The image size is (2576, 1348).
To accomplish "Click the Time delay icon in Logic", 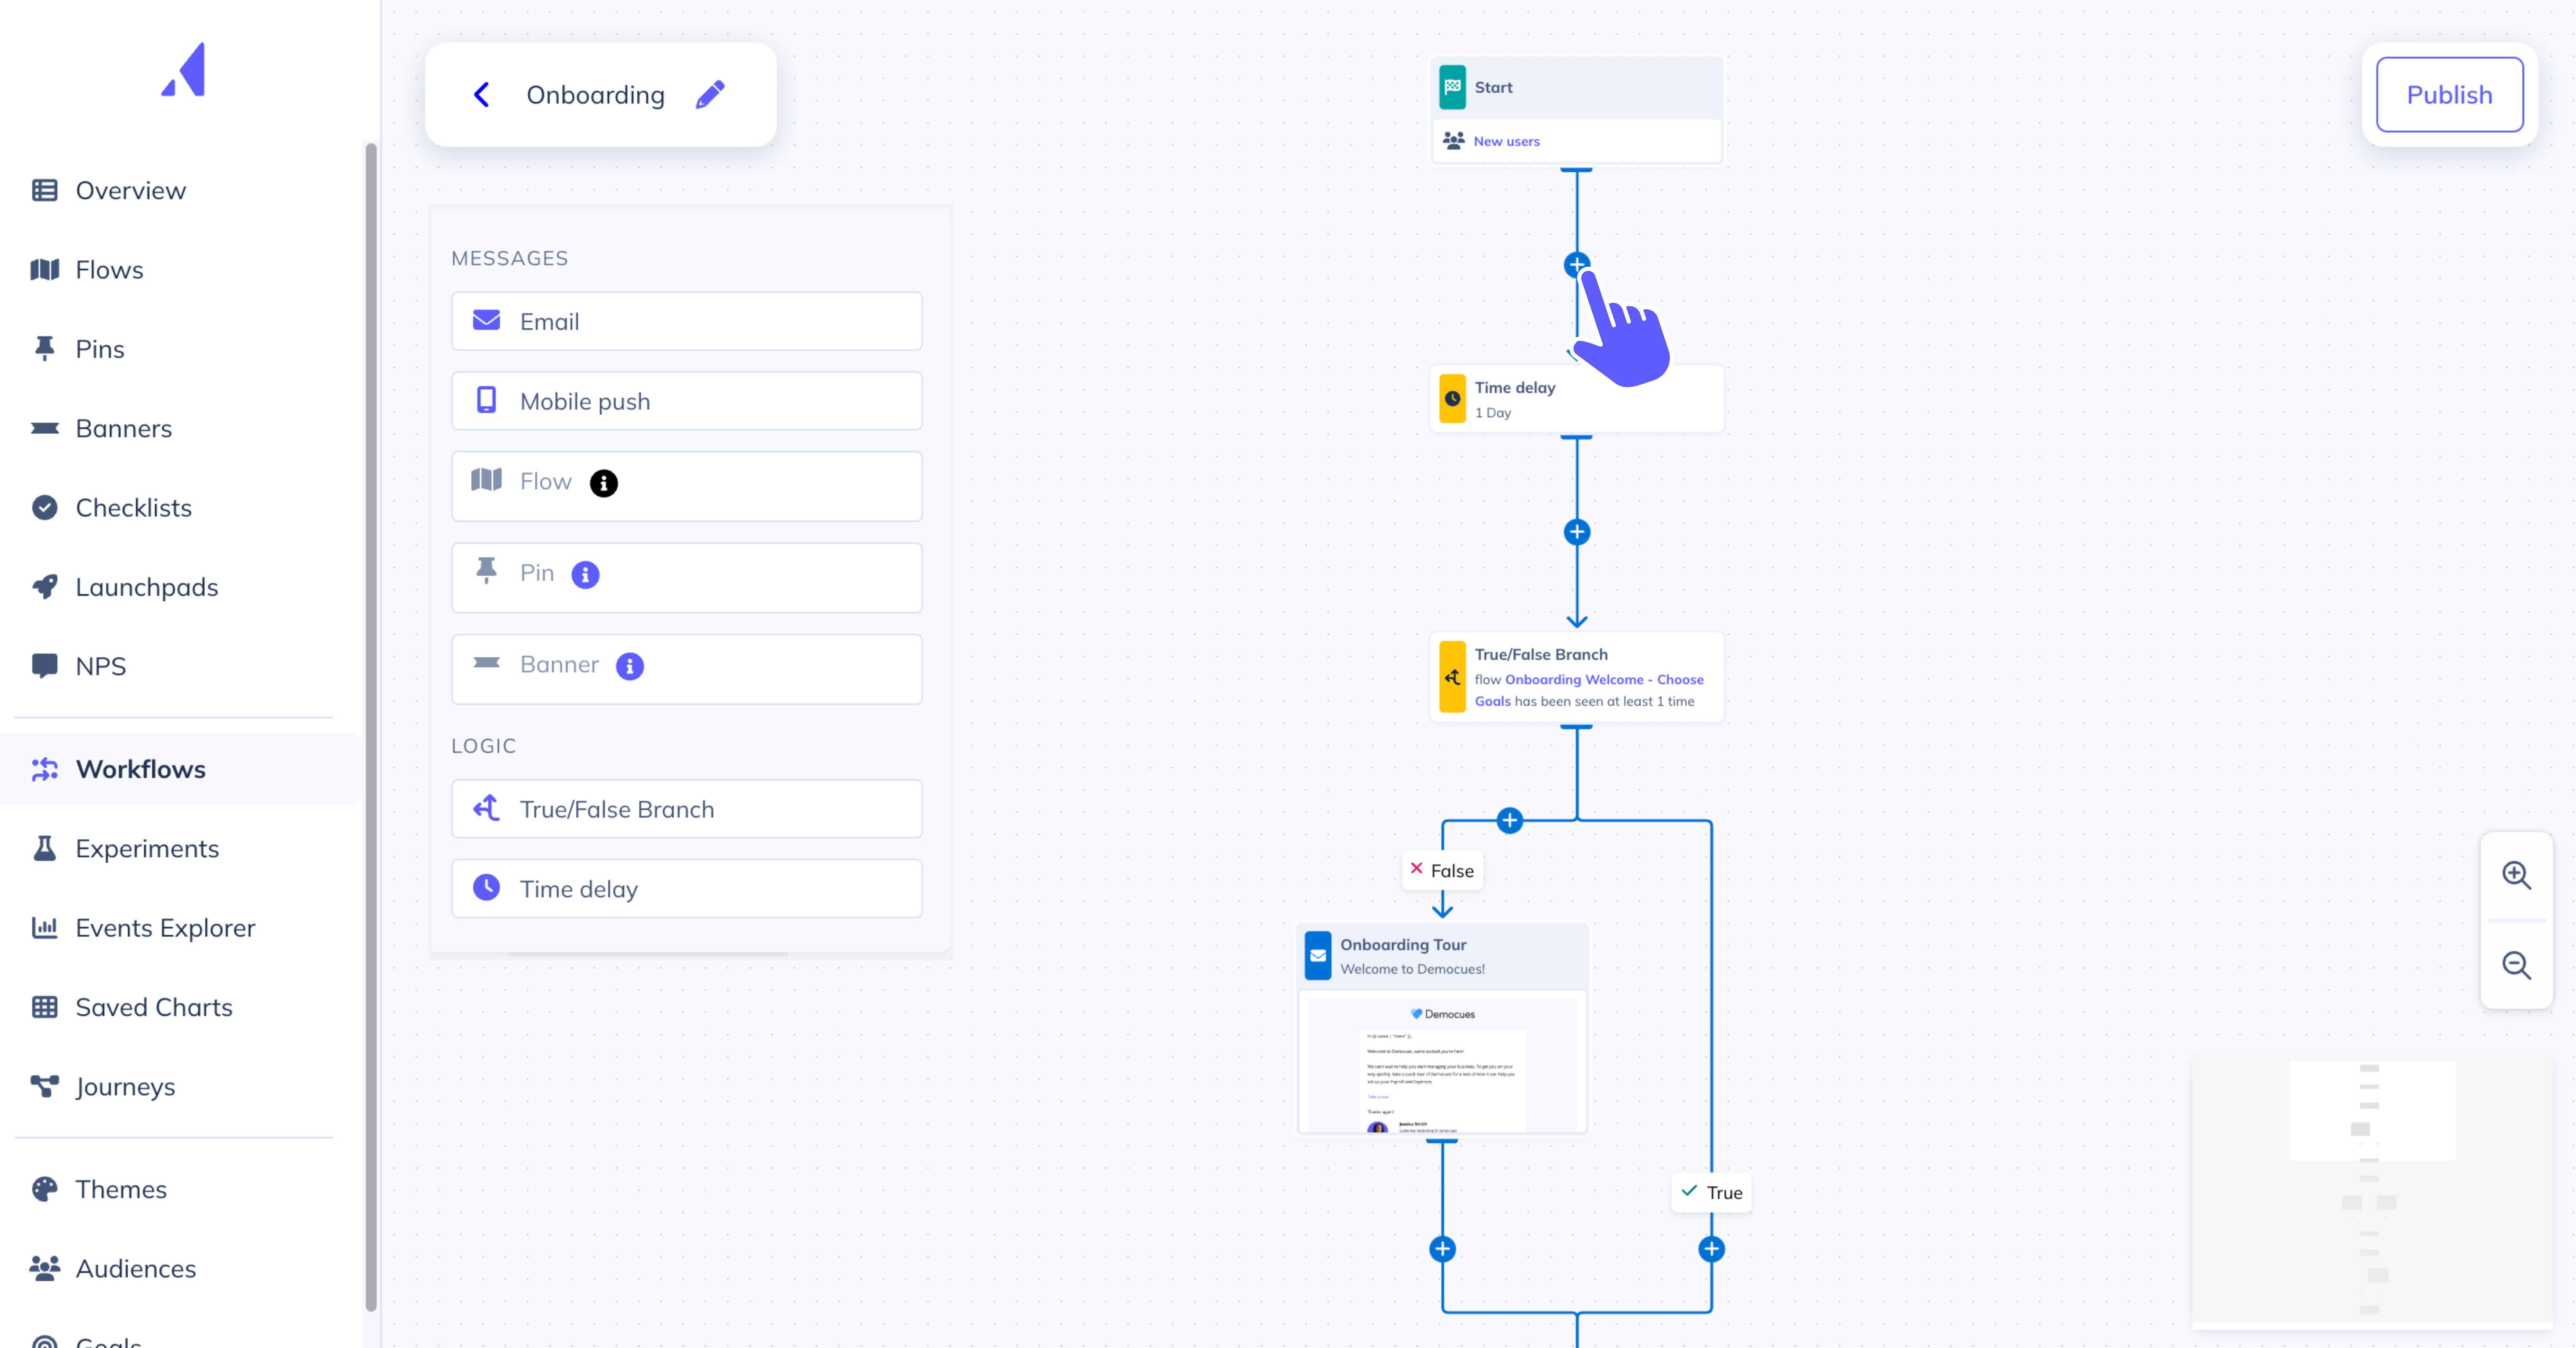I will coord(487,888).
